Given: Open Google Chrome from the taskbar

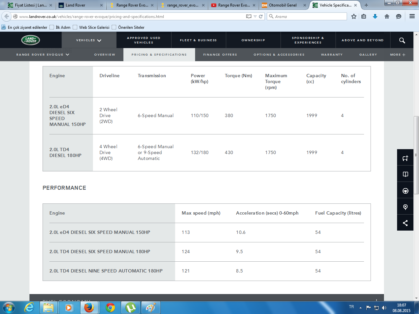Looking at the screenshot, I should coord(110,308).
